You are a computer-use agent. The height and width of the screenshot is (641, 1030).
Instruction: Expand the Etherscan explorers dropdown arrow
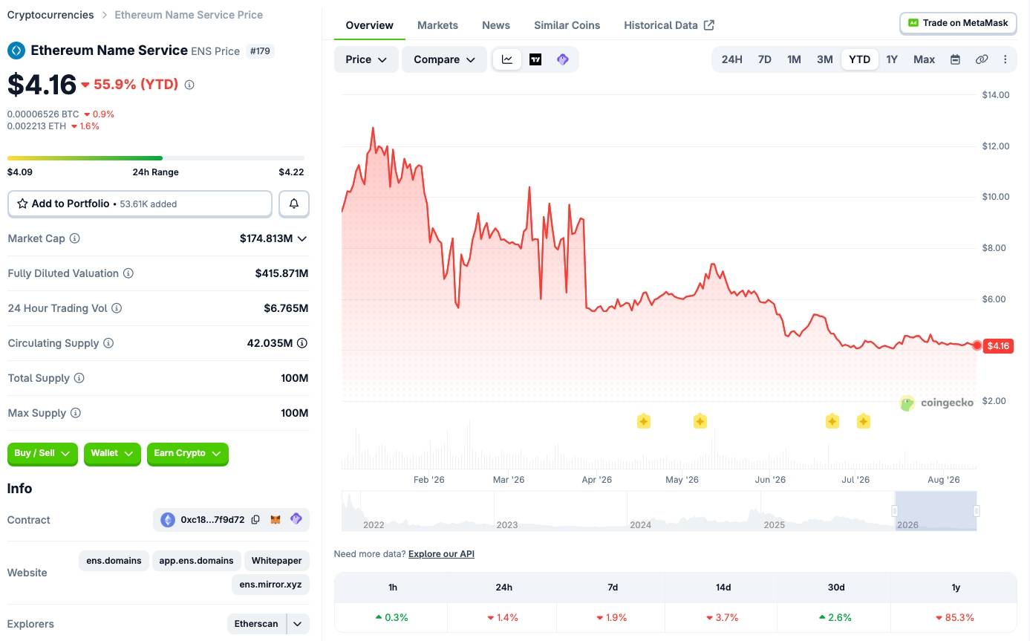coord(298,624)
